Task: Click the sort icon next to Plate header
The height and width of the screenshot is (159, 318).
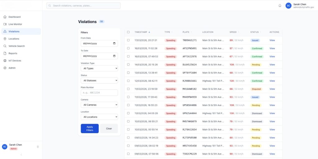Action: tap(191, 32)
